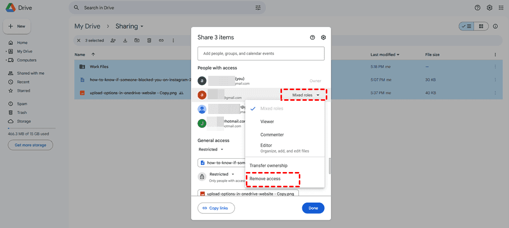This screenshot has height=228, width=509.
Task: Open column options menu in file list header
Action: click(495, 54)
